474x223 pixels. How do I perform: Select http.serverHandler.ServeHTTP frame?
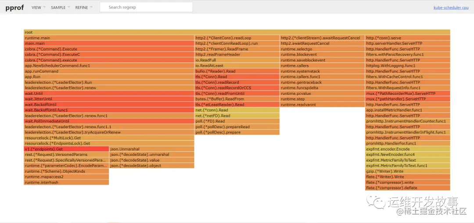click(407, 43)
